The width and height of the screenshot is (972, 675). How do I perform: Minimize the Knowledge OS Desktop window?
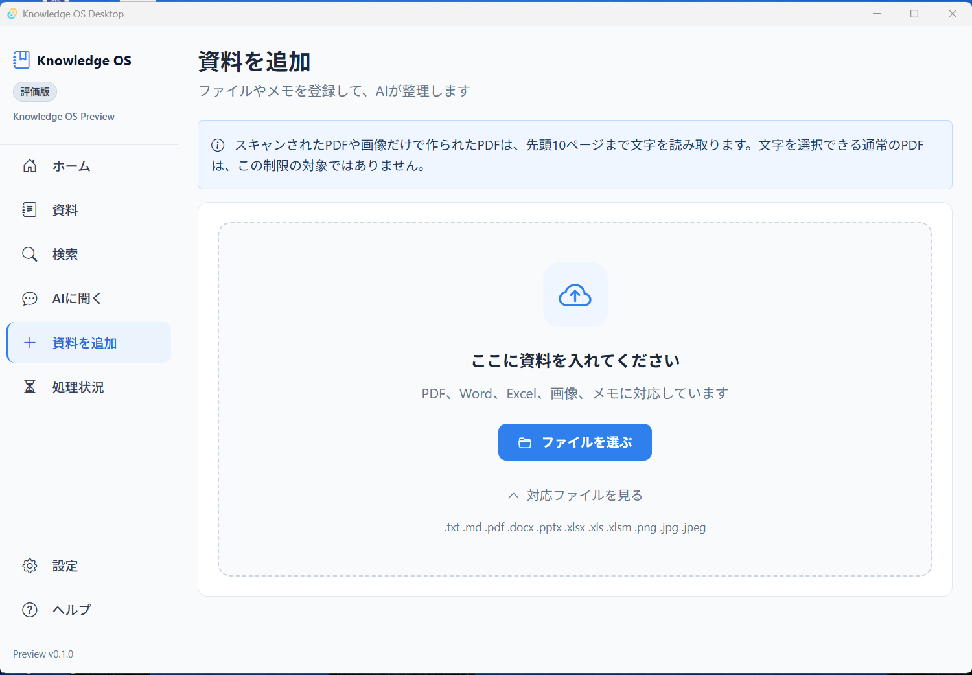point(877,14)
